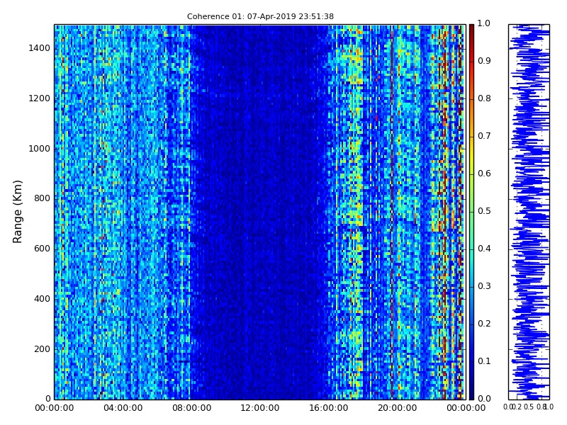Viewport: 567px width, 425px height.
Task: Click the 08:00:00 time axis label
Action: 191,408
